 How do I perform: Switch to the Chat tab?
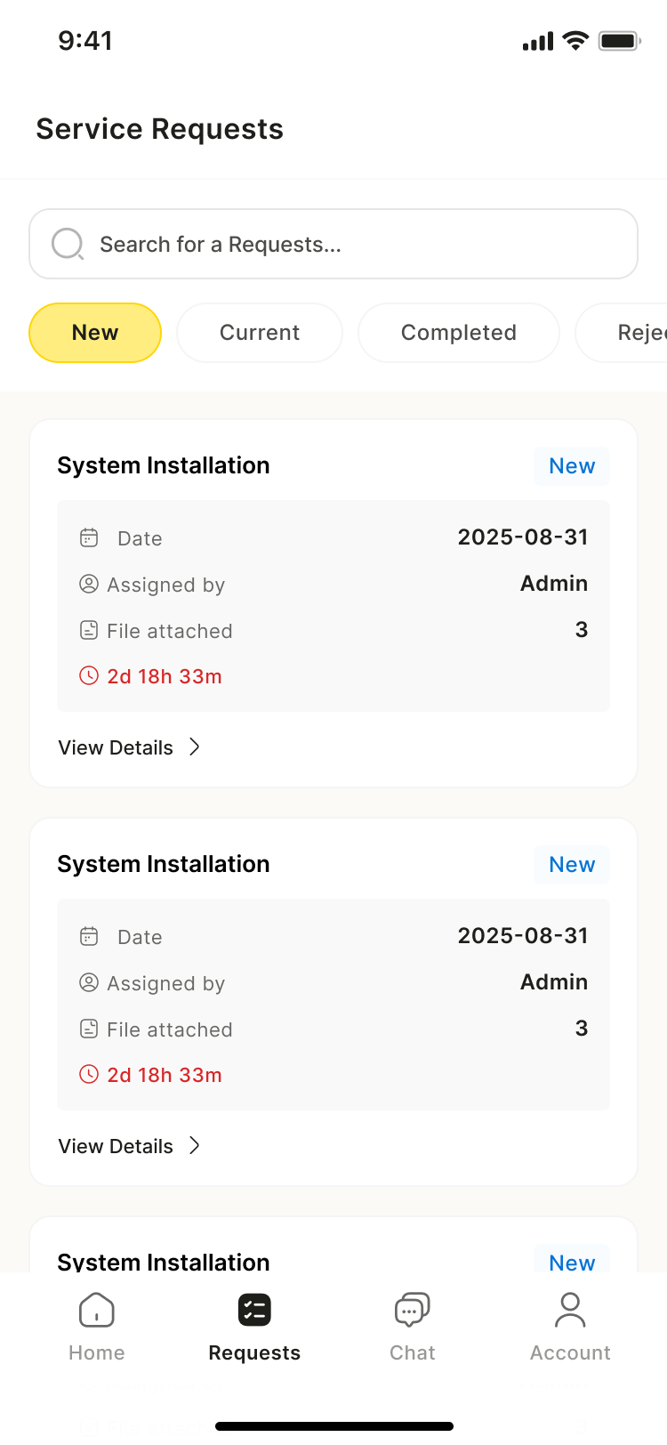(411, 1326)
